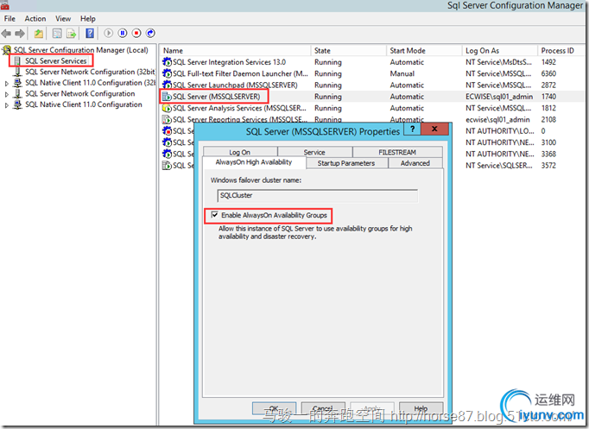Sort by the Start Mode column header
Screen dimensions: 589x429
pyautogui.click(x=424, y=51)
